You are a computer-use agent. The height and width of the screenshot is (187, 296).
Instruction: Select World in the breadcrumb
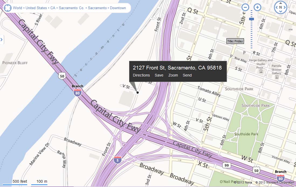(x=18, y=8)
